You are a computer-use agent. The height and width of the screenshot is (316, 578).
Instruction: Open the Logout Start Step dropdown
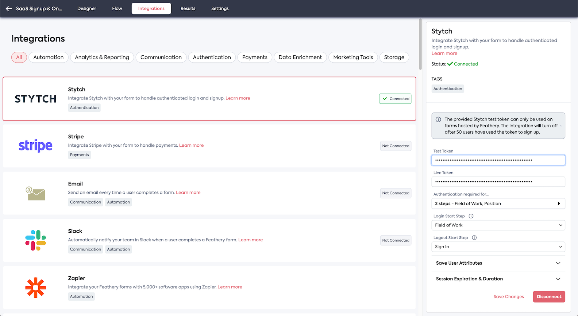pos(498,247)
